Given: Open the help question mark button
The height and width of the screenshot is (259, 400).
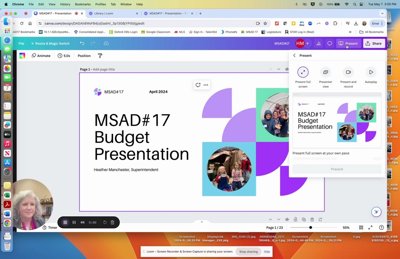Looking at the screenshot, I should [381, 227].
